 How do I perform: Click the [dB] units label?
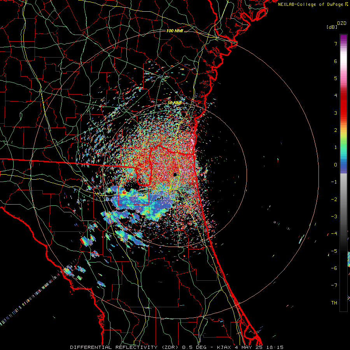point(332,27)
